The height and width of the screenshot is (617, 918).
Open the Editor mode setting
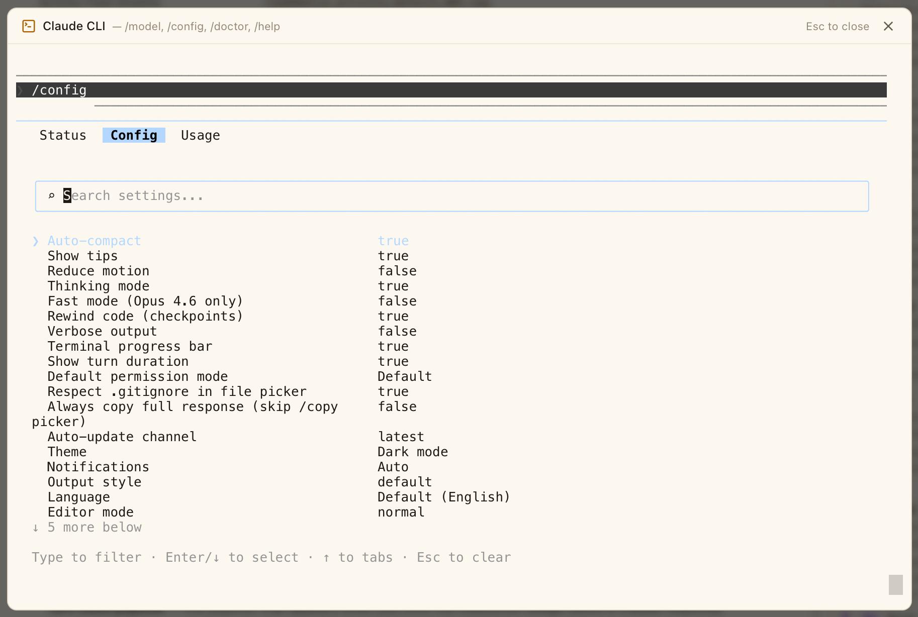coord(236,512)
